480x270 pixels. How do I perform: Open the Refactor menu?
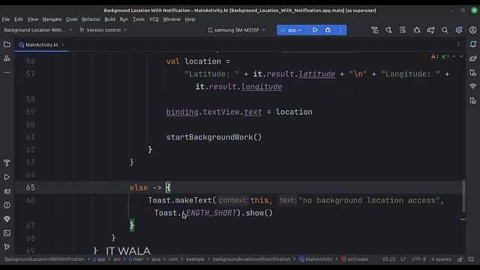[x=91, y=19]
